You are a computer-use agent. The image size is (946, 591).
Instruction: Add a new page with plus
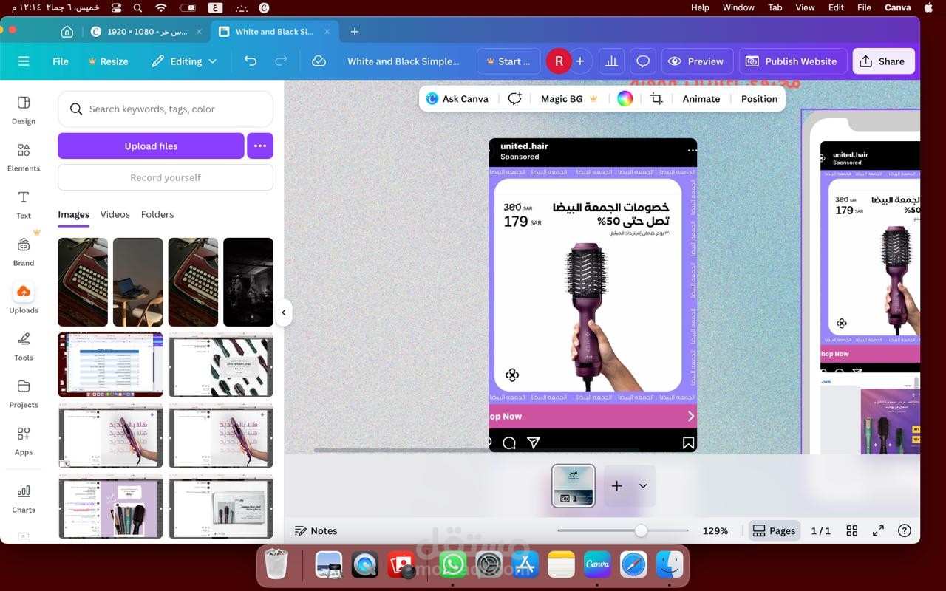click(617, 485)
